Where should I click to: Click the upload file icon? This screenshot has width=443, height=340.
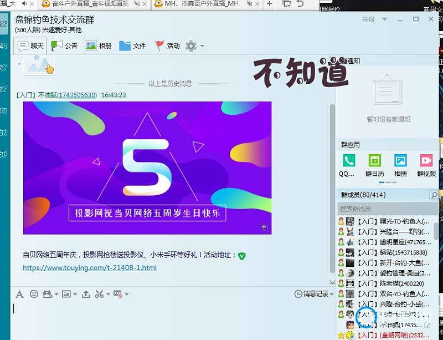pyautogui.click(x=86, y=295)
